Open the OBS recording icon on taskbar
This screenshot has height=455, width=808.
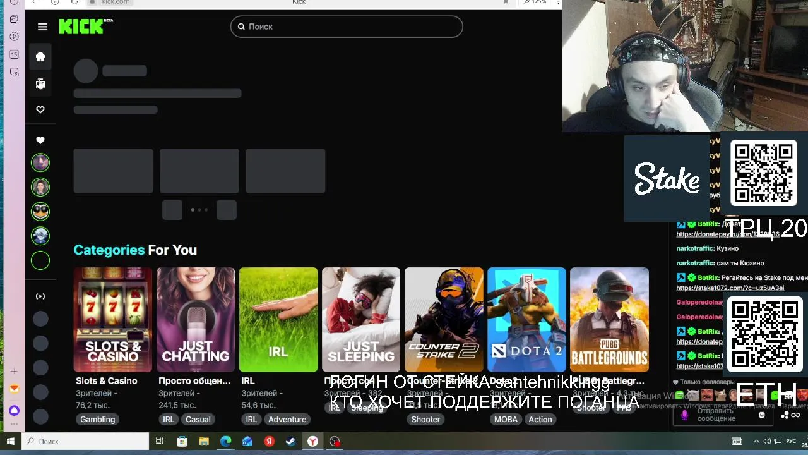335,441
